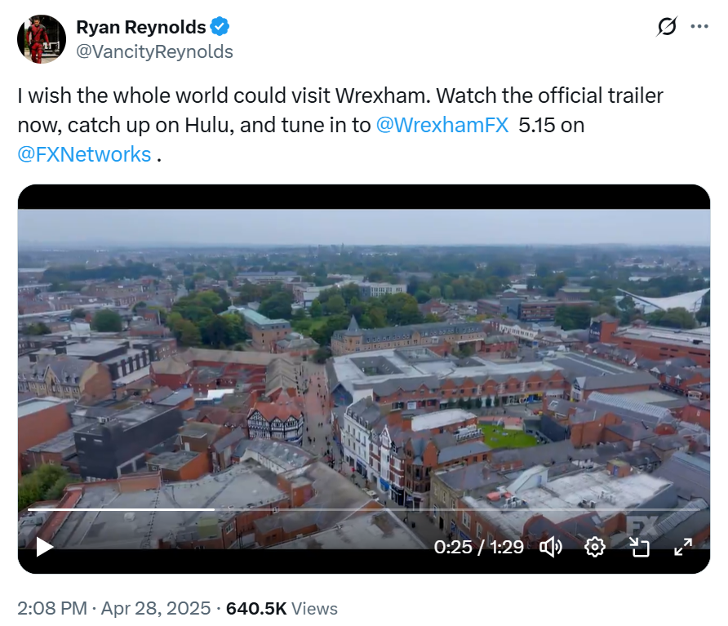Click the Grok slashed-circle icon
This screenshot has height=626, width=728.
(x=666, y=27)
